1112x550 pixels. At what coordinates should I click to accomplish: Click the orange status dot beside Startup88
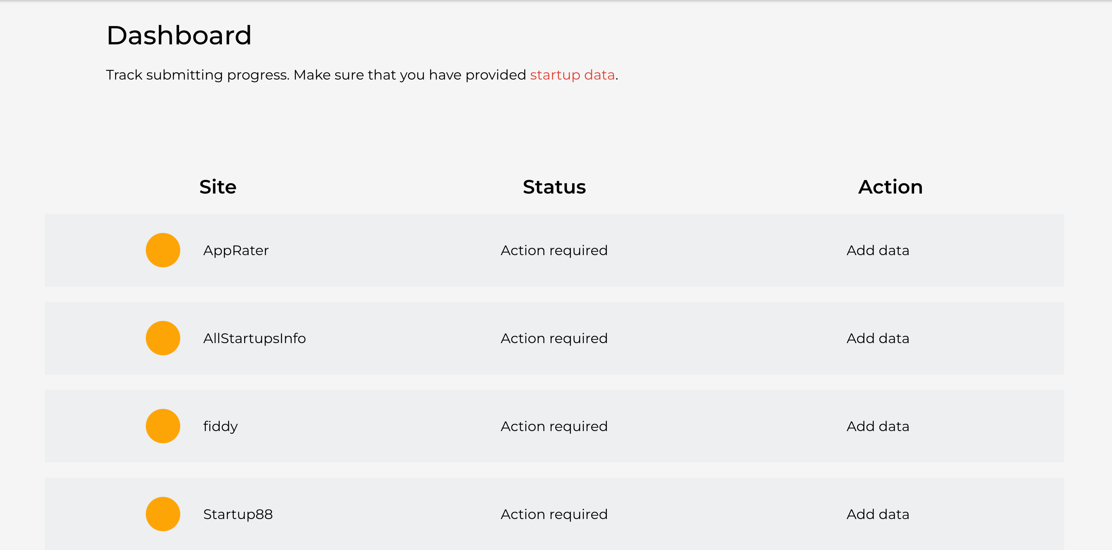(x=163, y=514)
